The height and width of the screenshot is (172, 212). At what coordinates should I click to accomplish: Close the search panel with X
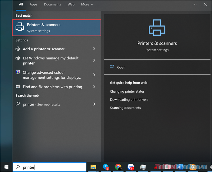tap(205, 4)
